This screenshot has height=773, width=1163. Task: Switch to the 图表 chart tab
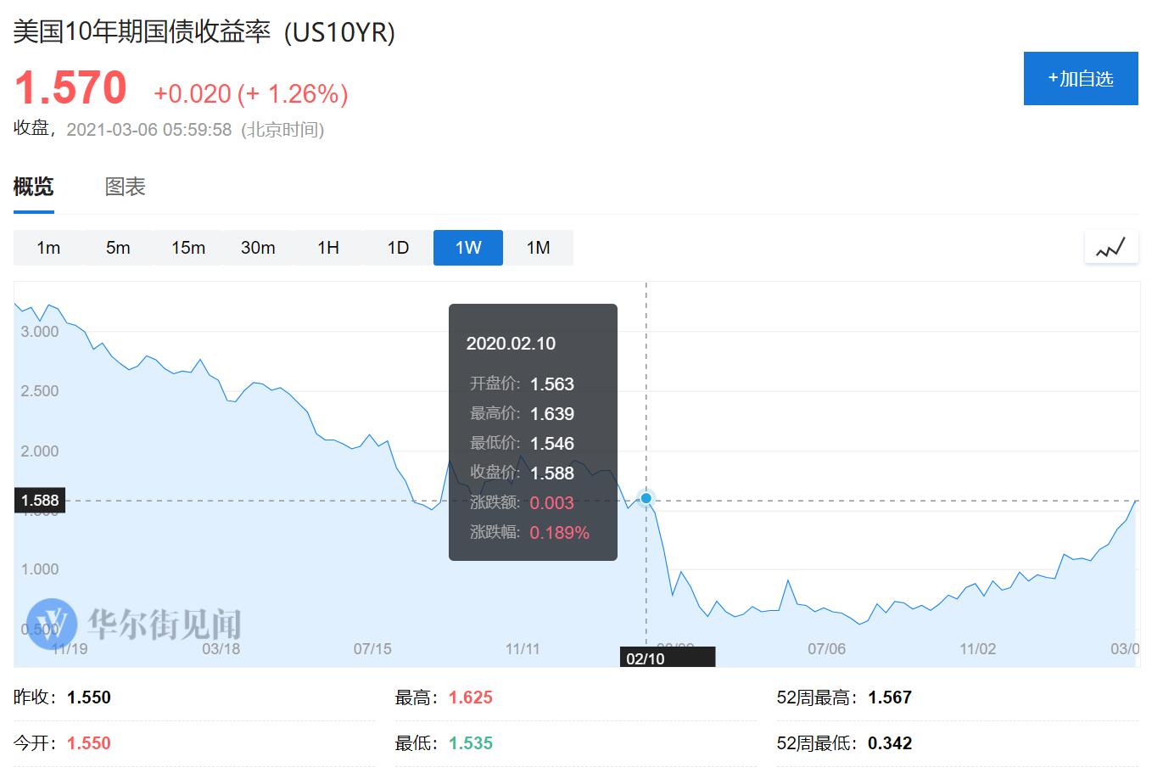(x=126, y=187)
